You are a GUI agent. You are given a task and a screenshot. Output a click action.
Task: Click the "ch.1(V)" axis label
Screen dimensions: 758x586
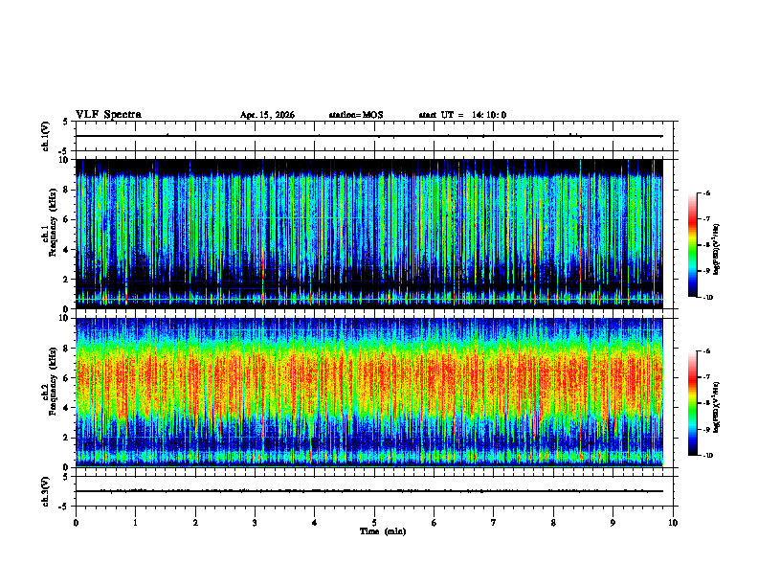[x=46, y=136]
